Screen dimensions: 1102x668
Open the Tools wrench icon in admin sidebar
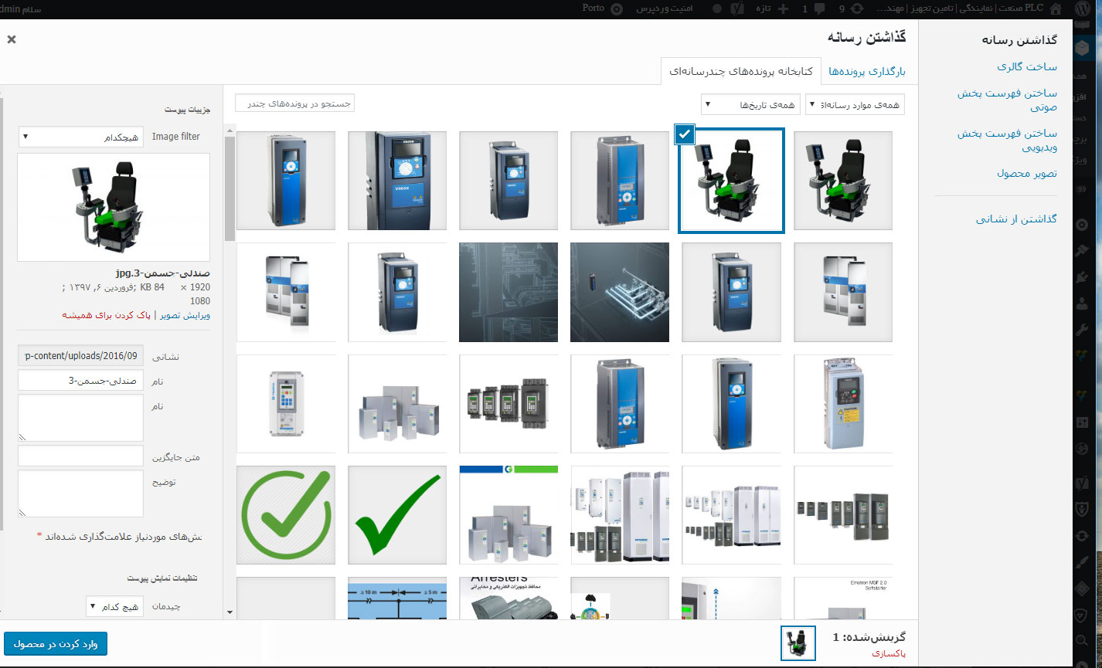click(x=1083, y=330)
